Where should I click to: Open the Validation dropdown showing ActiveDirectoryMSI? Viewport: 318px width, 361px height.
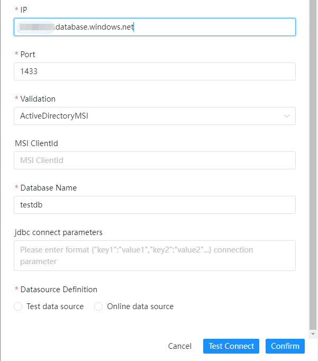155,116
